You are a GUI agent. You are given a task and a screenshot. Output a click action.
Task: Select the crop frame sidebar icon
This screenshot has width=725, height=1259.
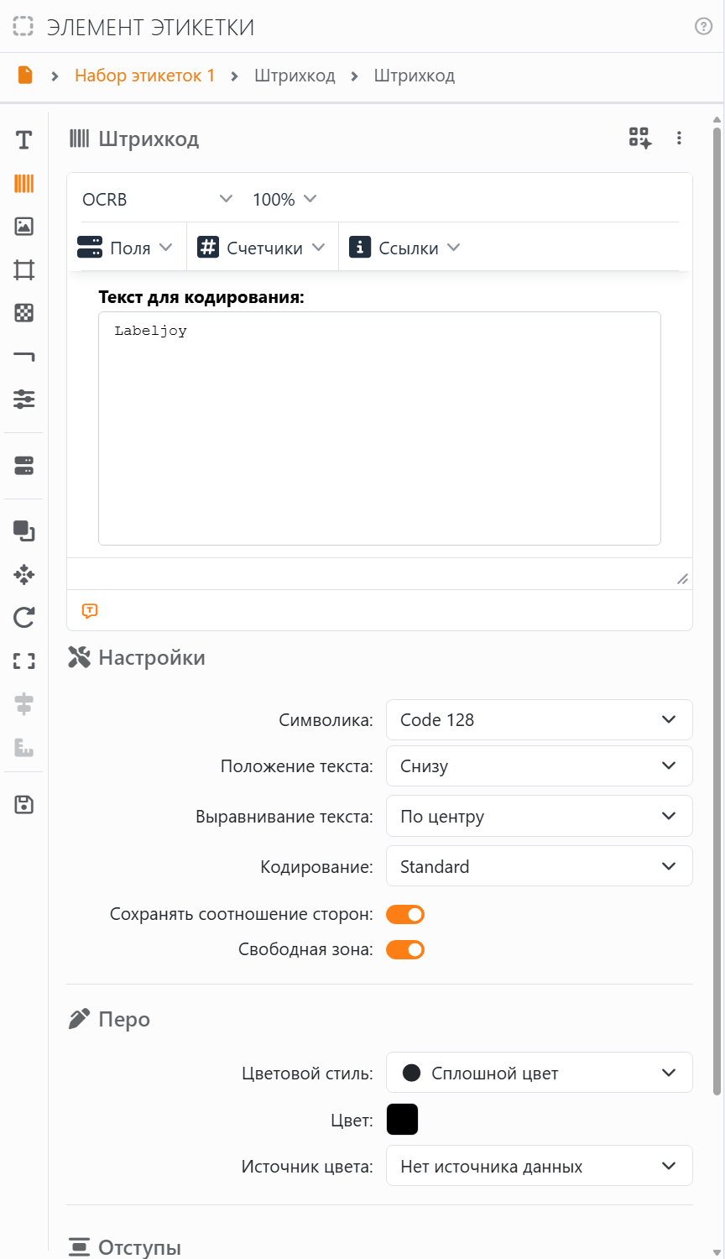(x=23, y=269)
